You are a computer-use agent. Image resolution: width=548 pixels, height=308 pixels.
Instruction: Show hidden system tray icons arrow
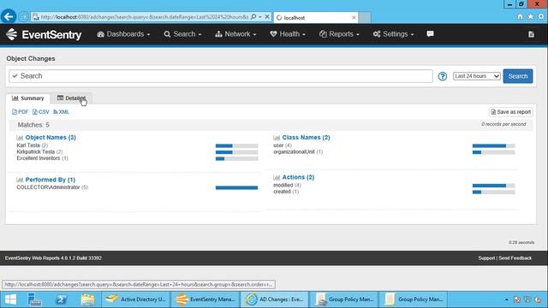pyautogui.click(x=506, y=299)
